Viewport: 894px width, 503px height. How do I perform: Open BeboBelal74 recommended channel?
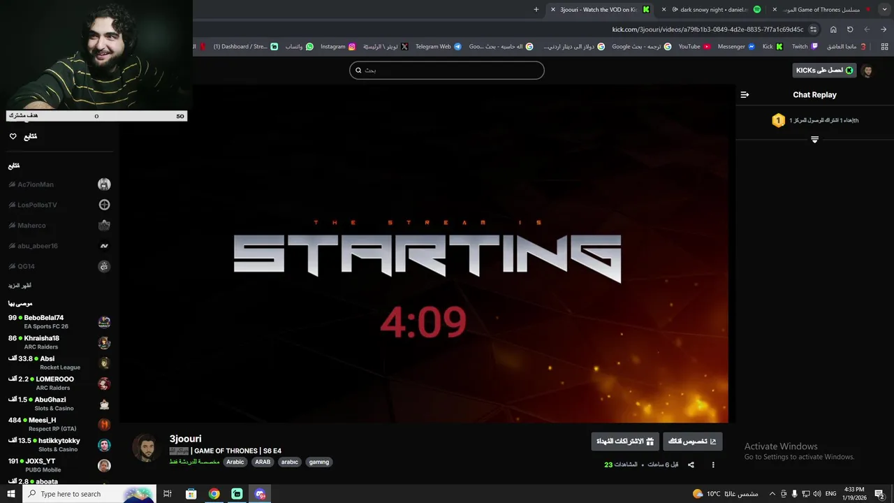(59, 322)
